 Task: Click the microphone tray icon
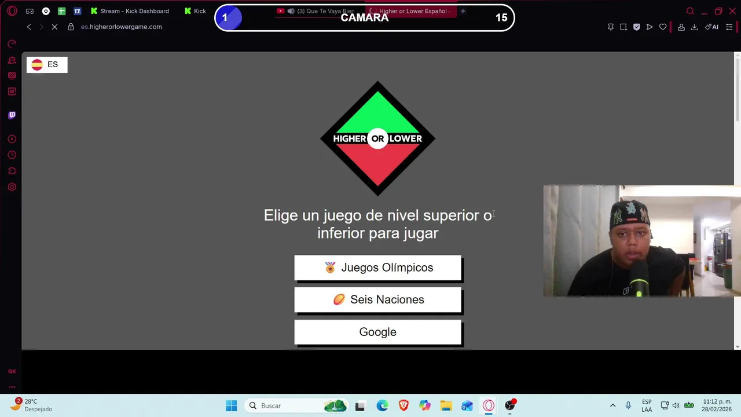tap(628, 405)
